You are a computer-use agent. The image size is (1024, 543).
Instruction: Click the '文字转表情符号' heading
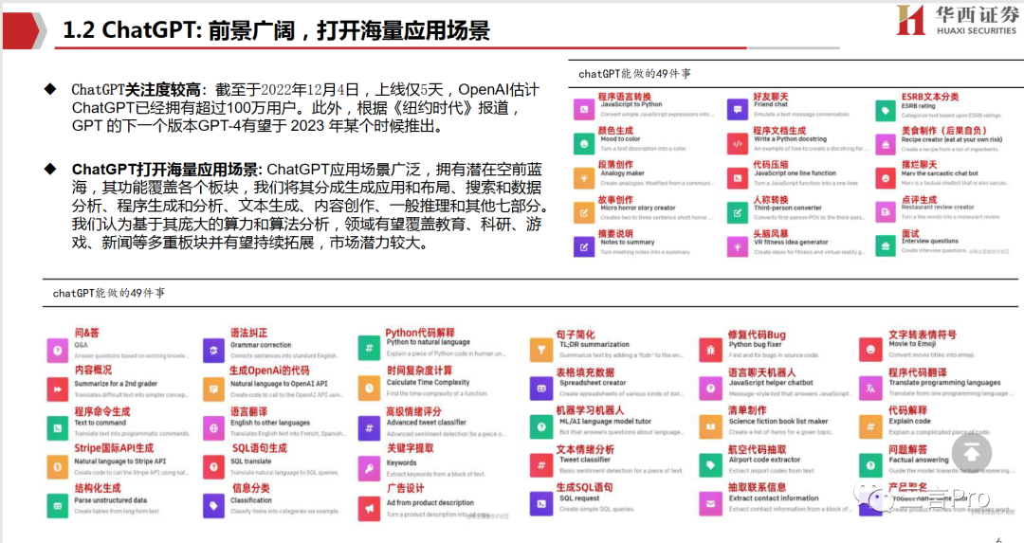click(923, 335)
